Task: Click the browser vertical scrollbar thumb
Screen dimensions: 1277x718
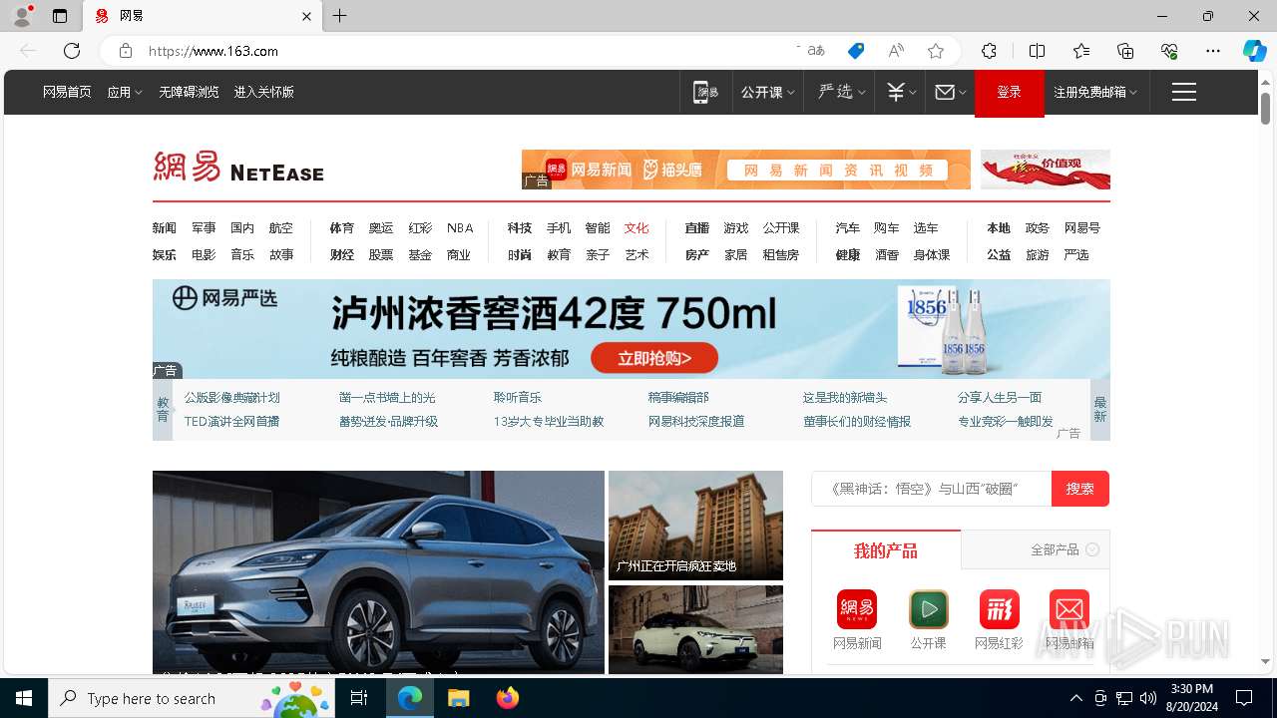Action: pos(1265,108)
